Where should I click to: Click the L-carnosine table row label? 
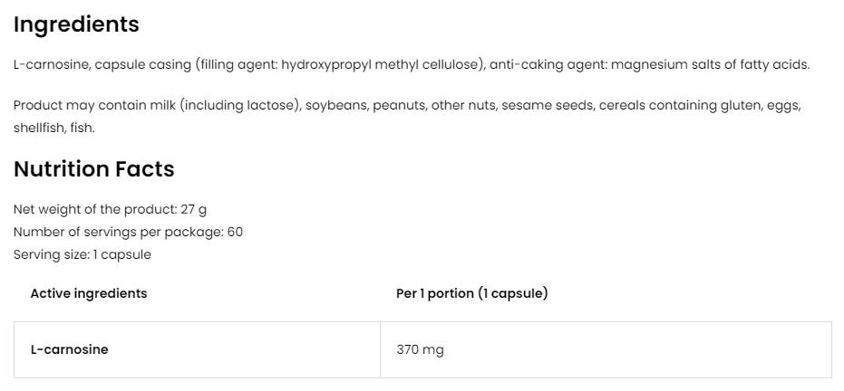point(69,349)
